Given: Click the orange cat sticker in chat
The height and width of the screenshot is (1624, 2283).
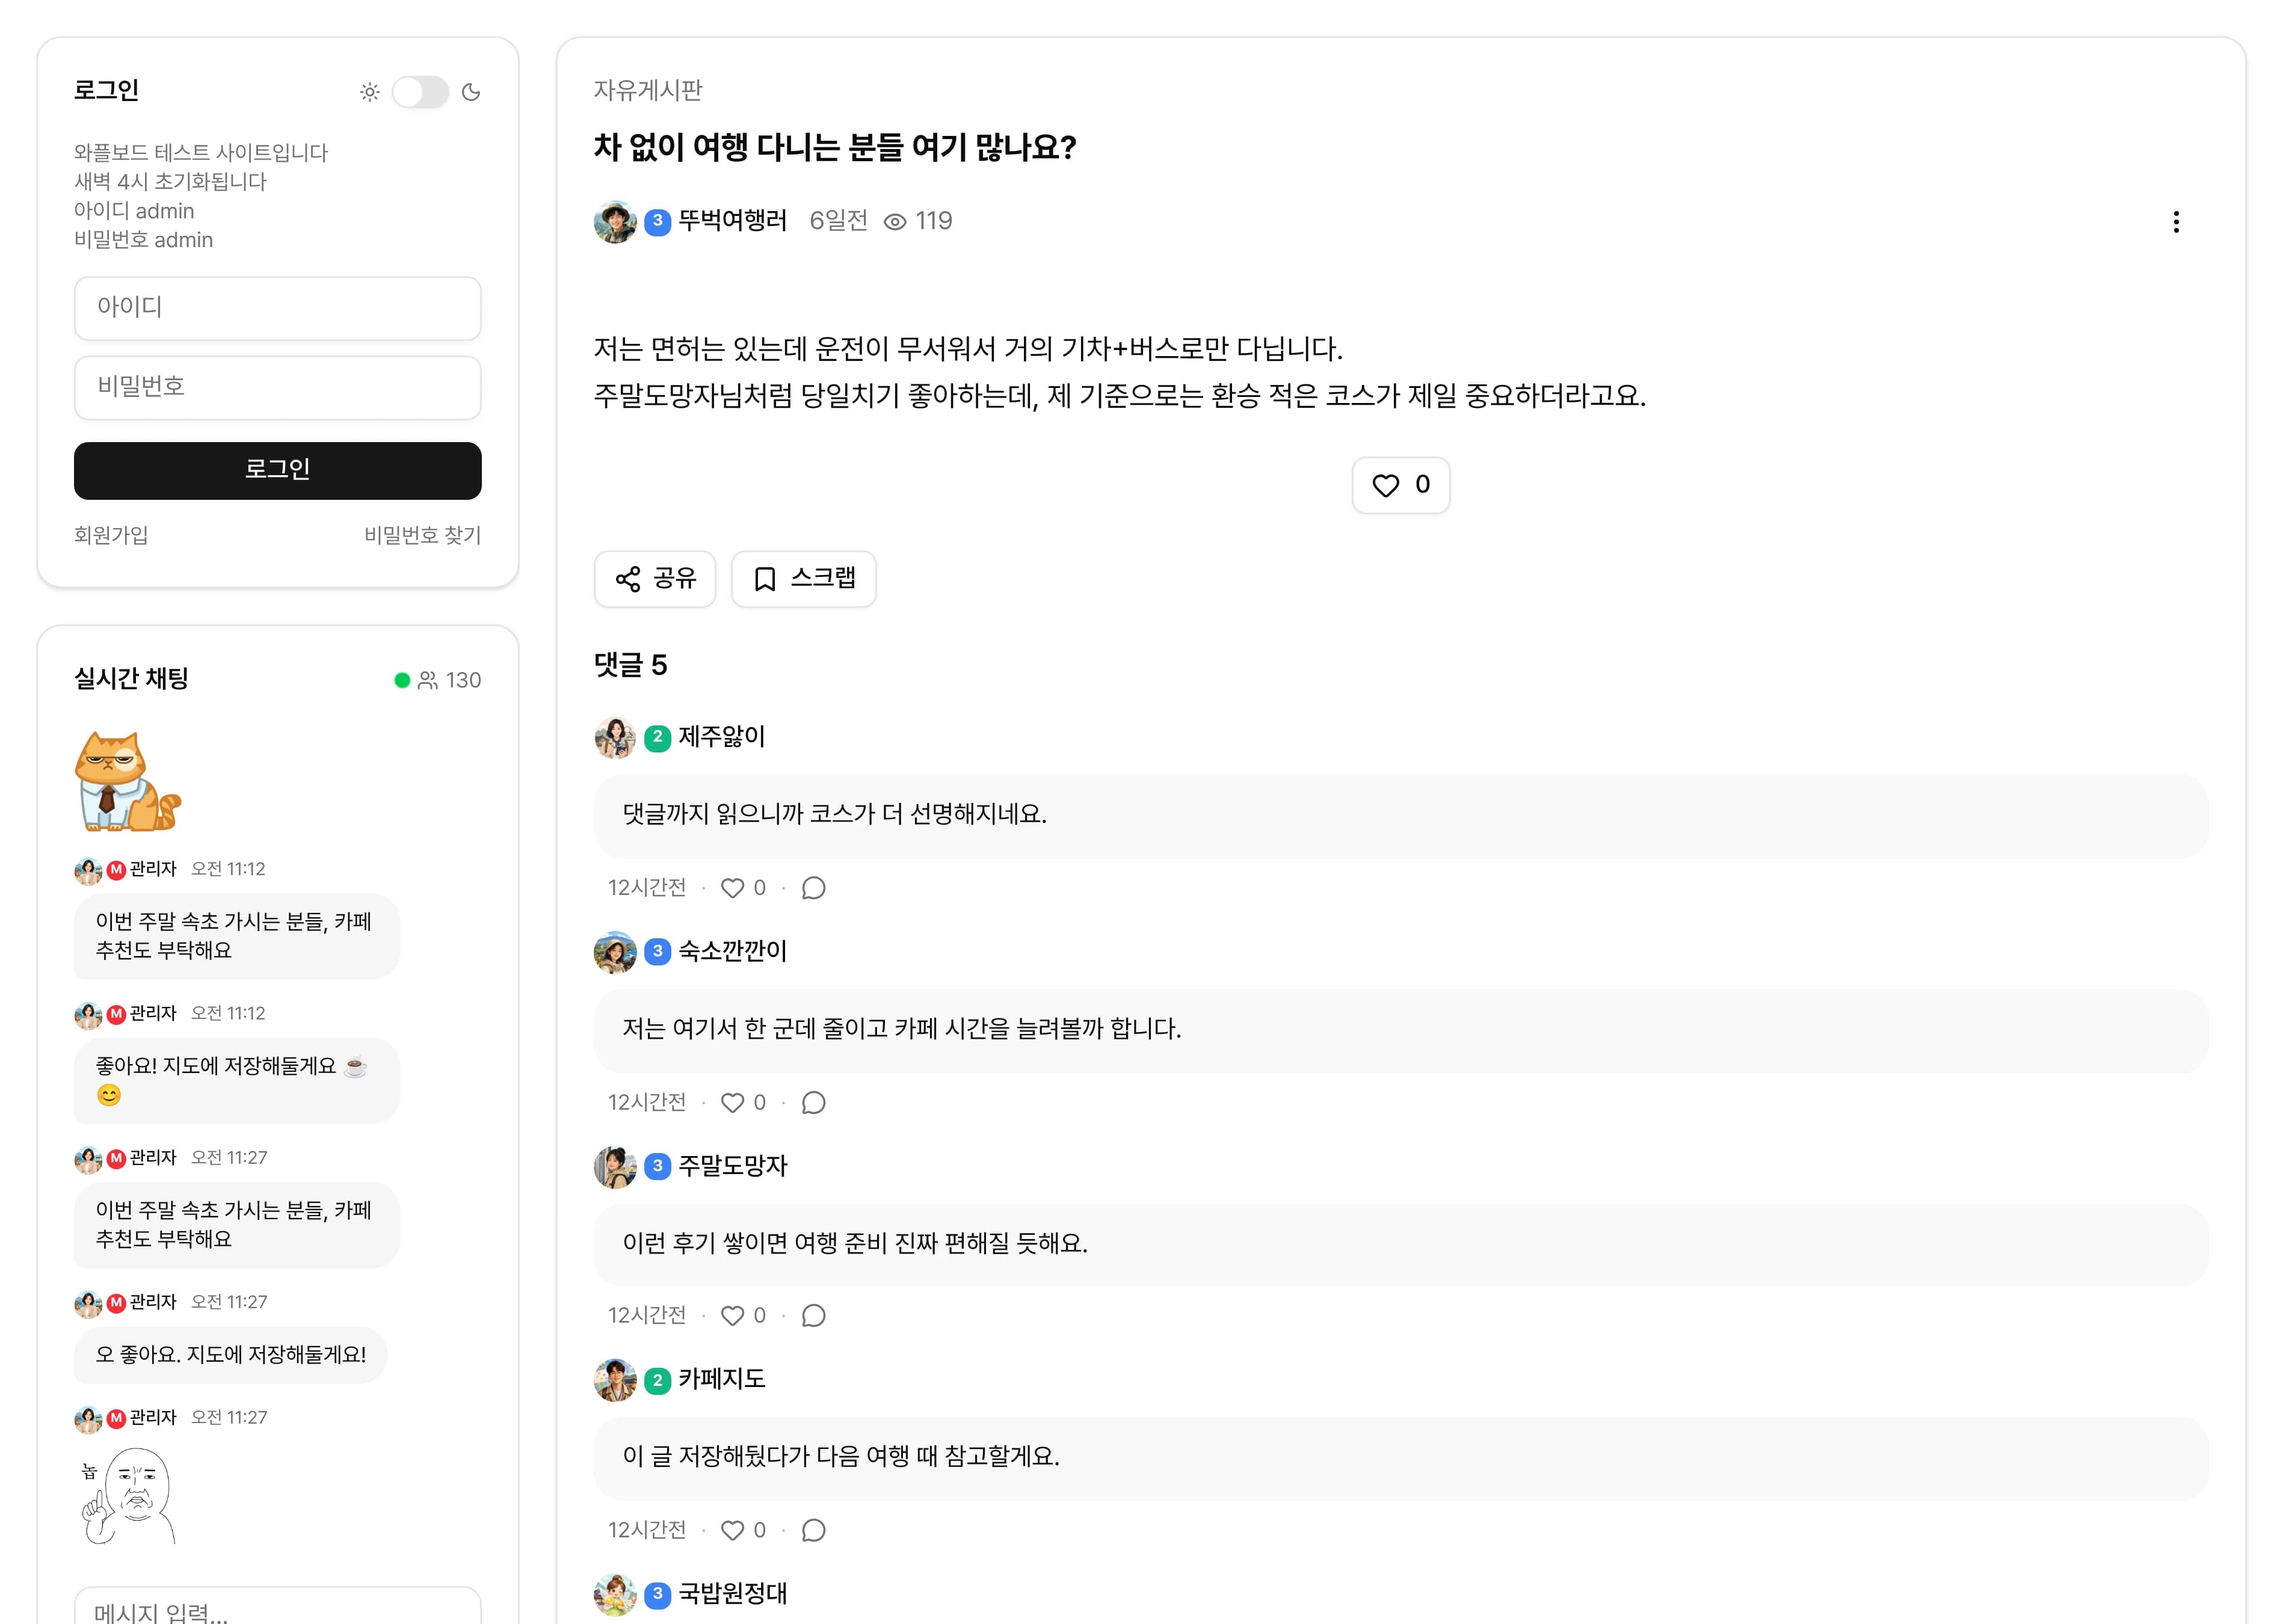Looking at the screenshot, I should (128, 781).
